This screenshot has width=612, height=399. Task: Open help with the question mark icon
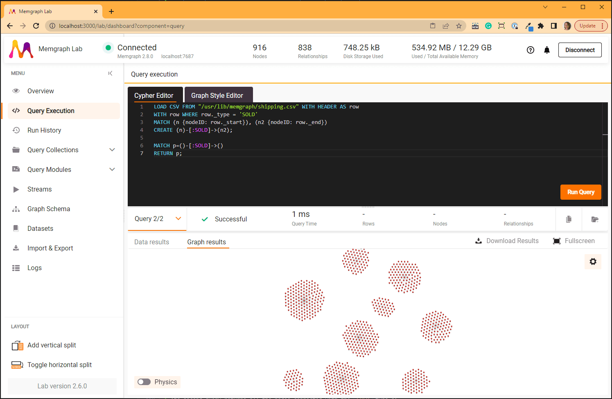pyautogui.click(x=531, y=50)
